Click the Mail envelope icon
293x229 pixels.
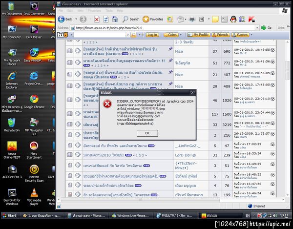tap(181, 19)
